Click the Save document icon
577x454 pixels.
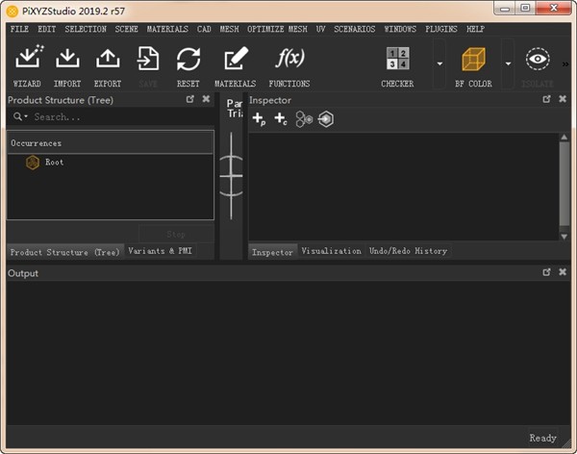coord(148,59)
